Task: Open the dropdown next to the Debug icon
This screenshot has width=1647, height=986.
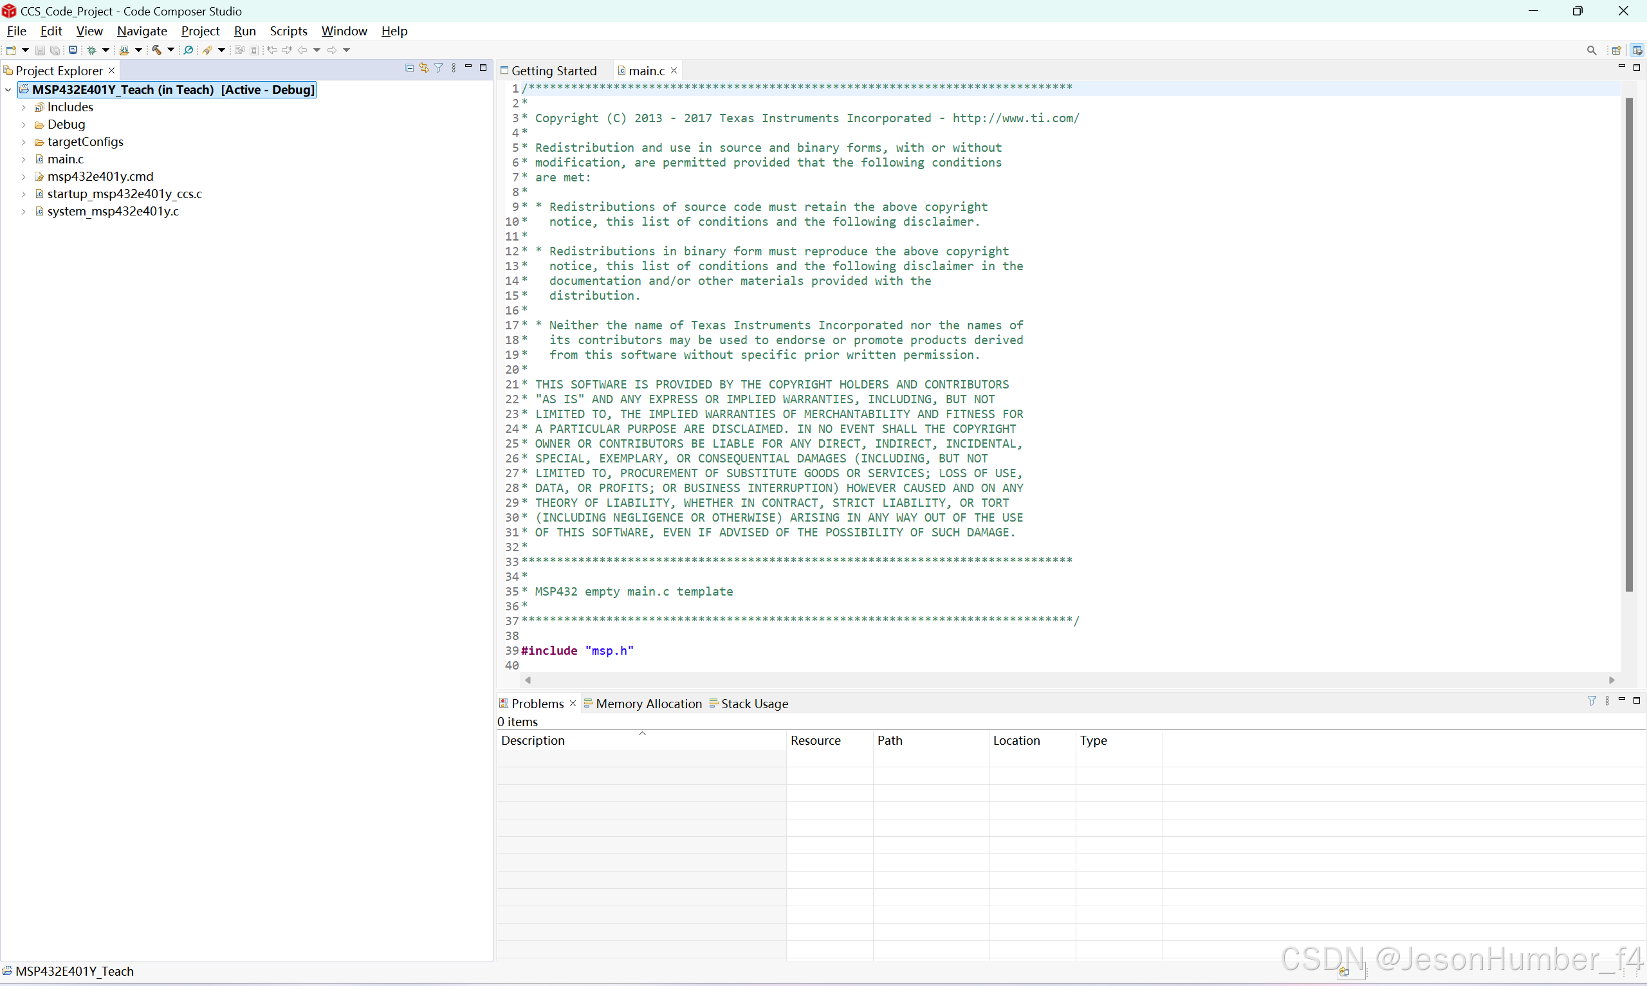Action: click(x=106, y=50)
